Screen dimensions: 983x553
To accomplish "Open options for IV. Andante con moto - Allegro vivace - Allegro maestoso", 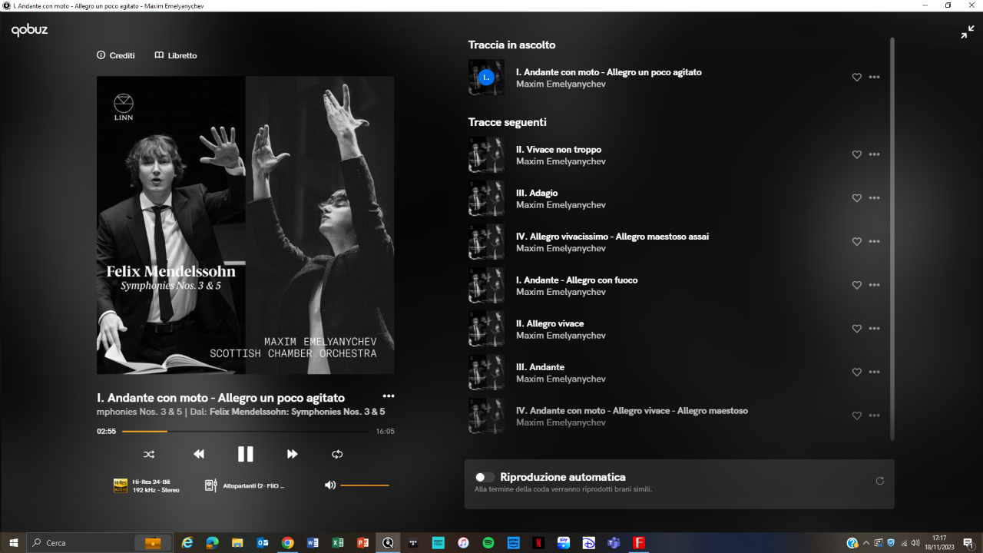I will point(874,416).
